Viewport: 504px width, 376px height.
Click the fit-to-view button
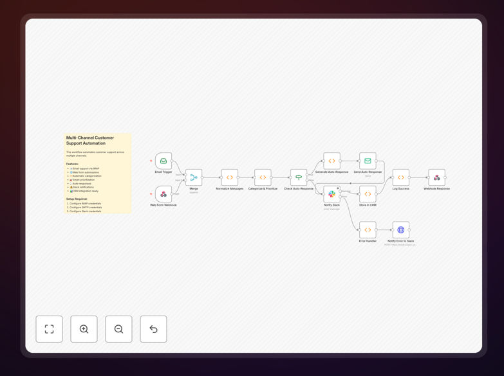point(49,329)
